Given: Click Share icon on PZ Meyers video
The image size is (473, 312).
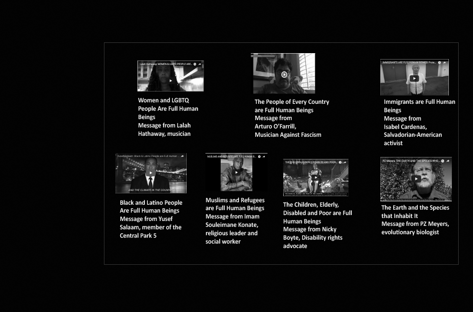Looking at the screenshot, I should tap(448, 160).
